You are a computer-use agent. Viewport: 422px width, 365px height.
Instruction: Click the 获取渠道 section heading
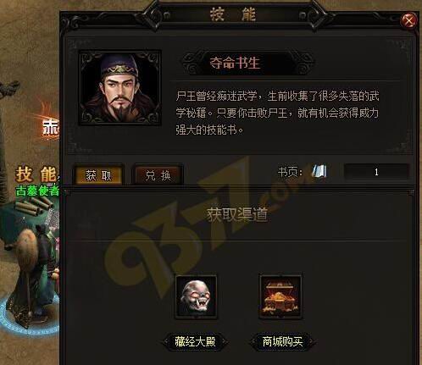coord(237,214)
